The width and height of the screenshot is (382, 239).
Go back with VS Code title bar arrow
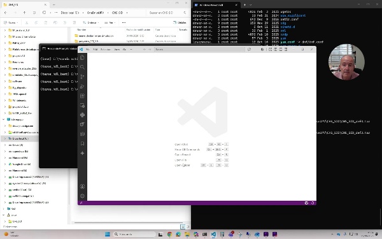(145, 49)
